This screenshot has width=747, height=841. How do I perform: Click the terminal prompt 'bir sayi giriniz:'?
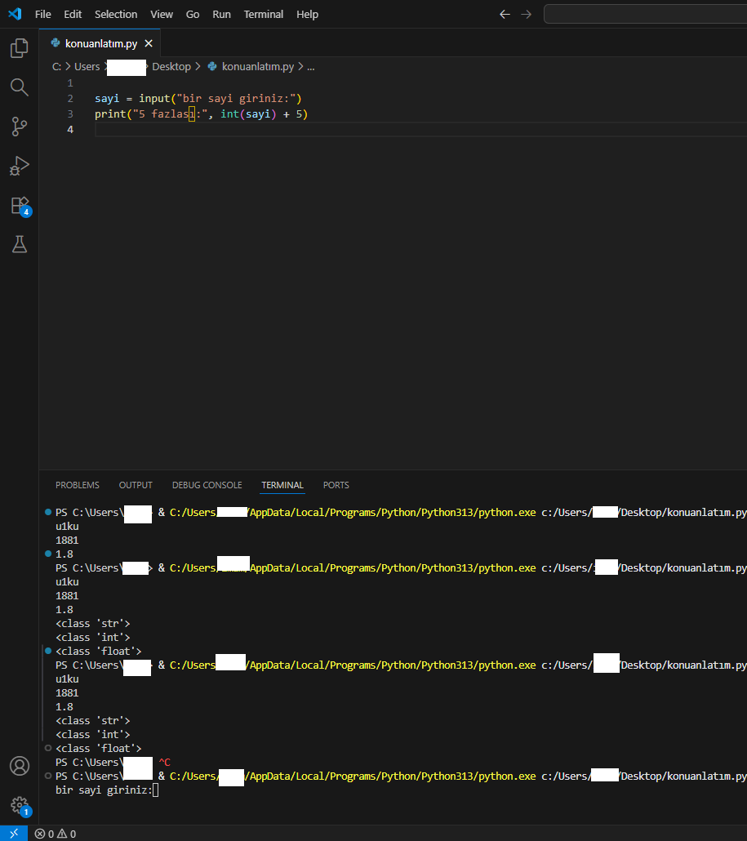[x=104, y=790]
